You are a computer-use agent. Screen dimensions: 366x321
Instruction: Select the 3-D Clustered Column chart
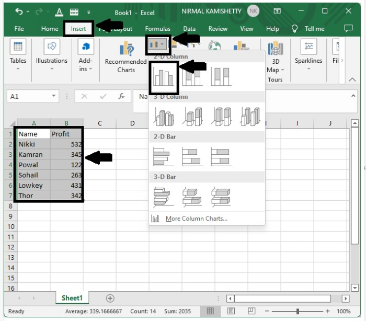tap(164, 117)
